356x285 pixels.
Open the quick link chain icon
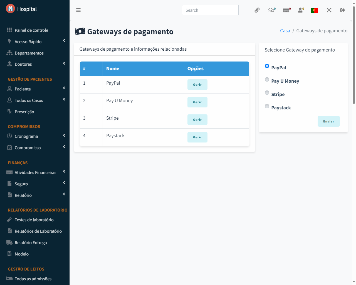pos(257,10)
